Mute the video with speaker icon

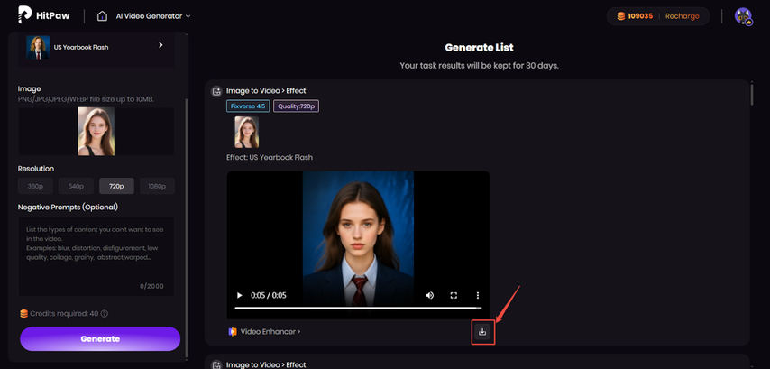coord(429,295)
